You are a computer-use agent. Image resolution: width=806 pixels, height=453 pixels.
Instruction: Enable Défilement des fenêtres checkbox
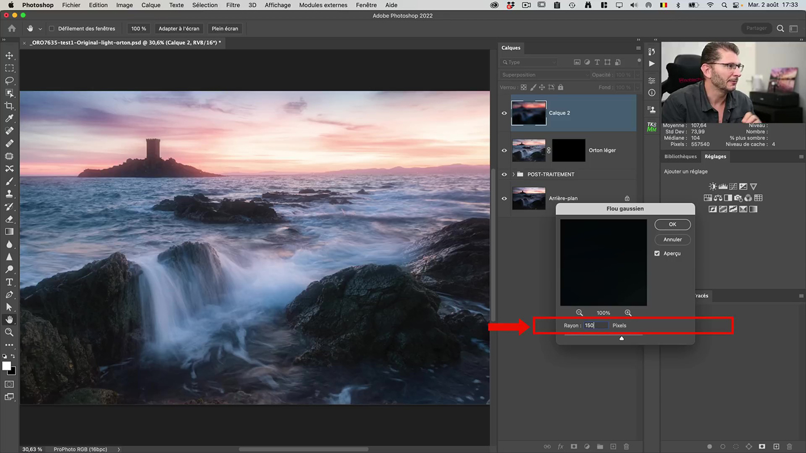pos(52,28)
